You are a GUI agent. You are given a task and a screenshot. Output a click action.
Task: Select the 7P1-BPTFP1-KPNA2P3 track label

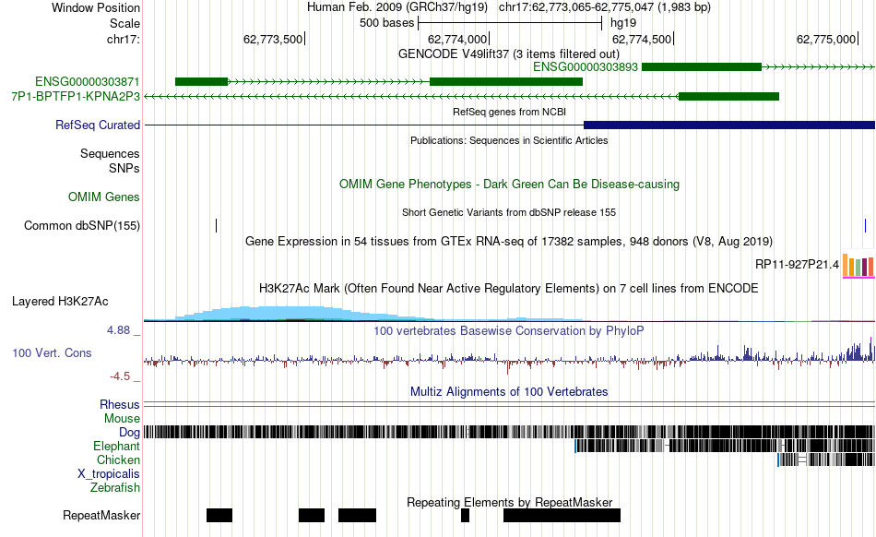point(76,96)
